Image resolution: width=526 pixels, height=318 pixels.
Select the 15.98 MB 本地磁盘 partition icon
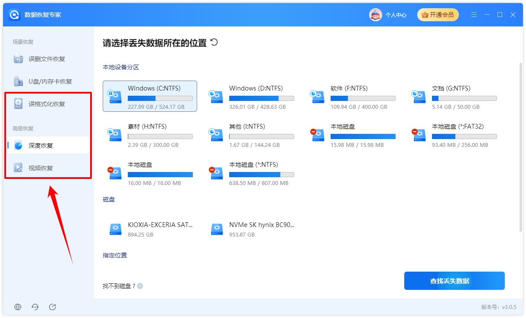318,135
